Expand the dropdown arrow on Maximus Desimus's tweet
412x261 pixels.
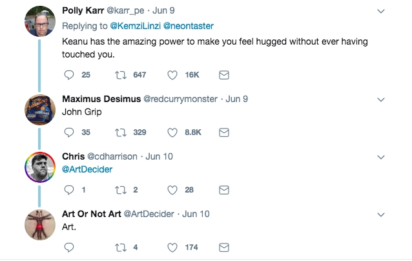pos(381,99)
